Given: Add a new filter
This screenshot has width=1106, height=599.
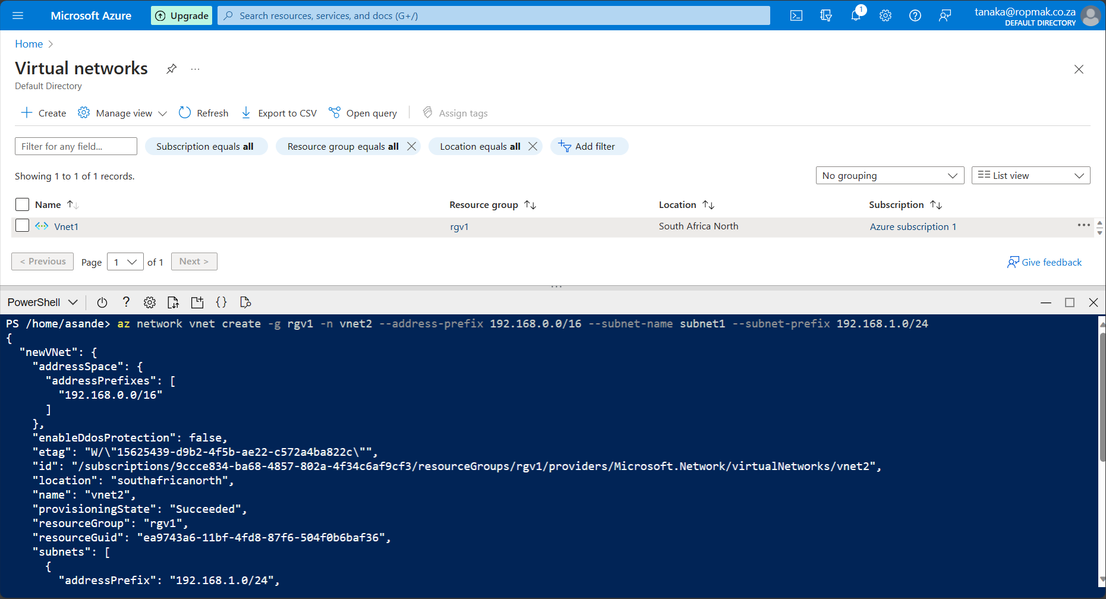Looking at the screenshot, I should (x=589, y=146).
